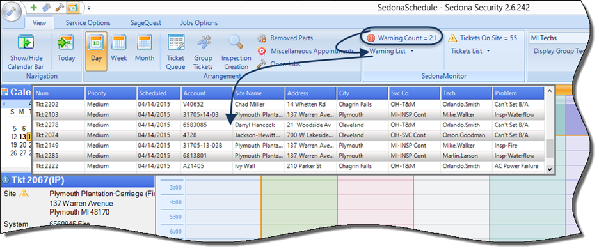Select ticket row Tkt 2074
The height and width of the screenshot is (251, 599).
[x=289, y=135]
